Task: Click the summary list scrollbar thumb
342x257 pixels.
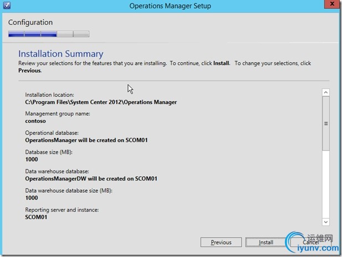Action: click(x=326, y=124)
